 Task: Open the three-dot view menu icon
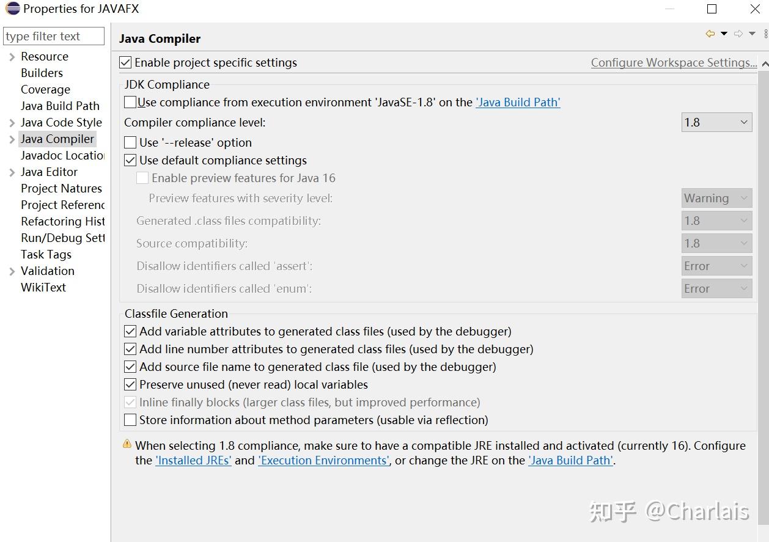[765, 34]
